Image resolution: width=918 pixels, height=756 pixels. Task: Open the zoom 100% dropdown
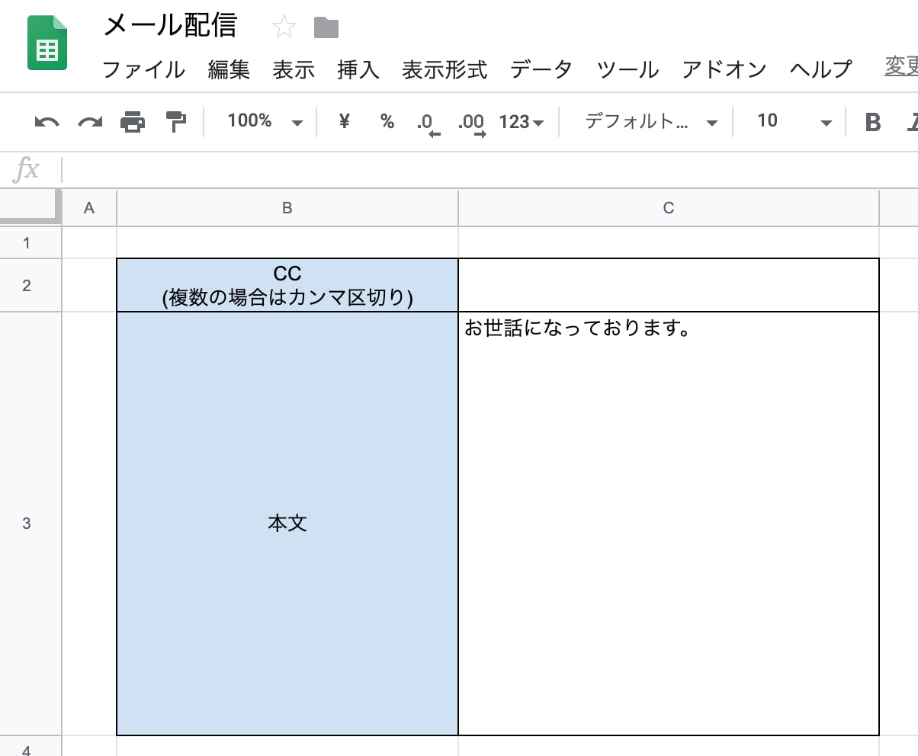[x=265, y=121]
